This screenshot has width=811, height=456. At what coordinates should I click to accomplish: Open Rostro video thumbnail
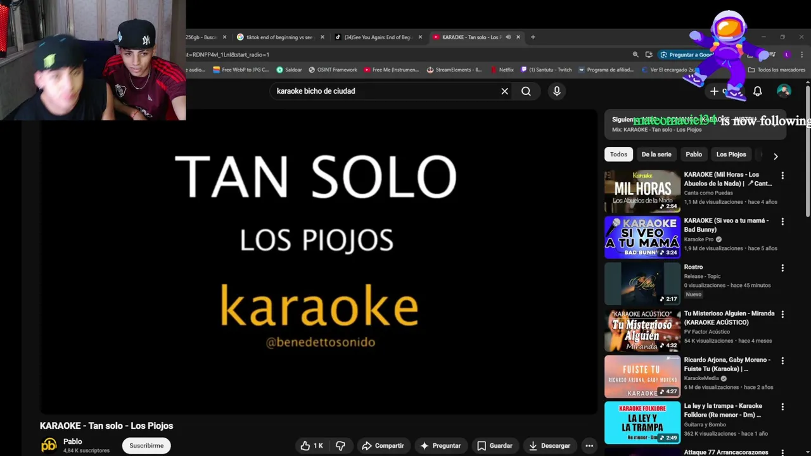pos(642,283)
